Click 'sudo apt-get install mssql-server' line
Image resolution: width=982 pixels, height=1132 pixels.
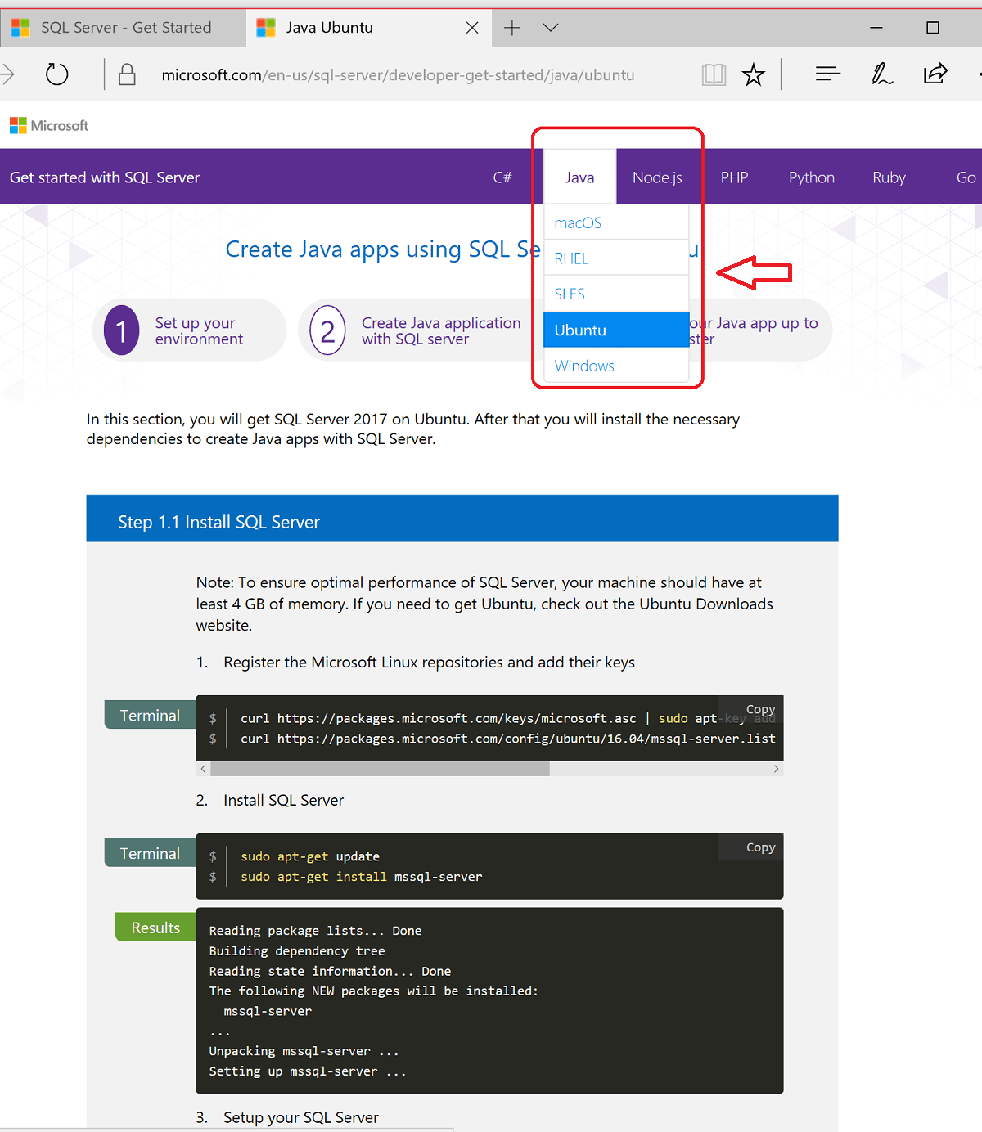362,877
